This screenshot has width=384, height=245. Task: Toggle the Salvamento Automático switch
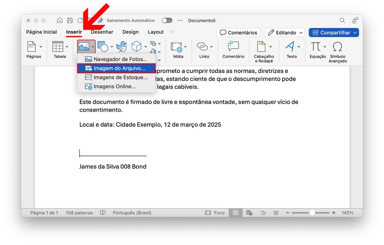(167, 20)
